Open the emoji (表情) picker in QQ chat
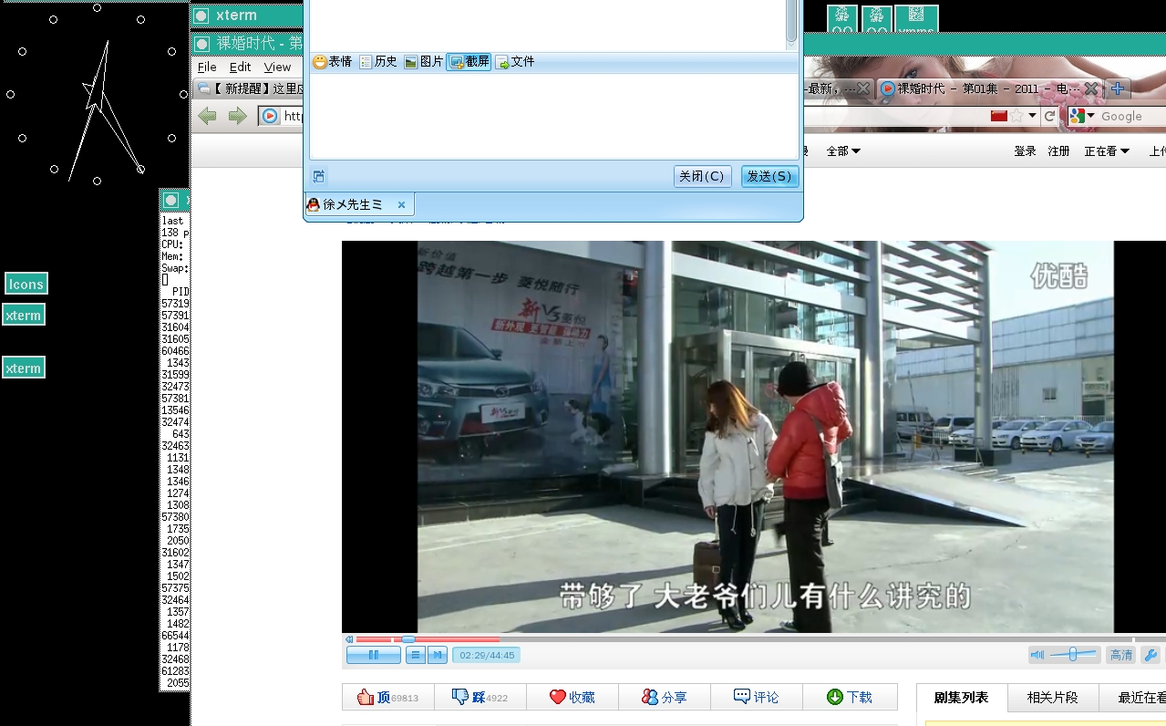 [332, 62]
